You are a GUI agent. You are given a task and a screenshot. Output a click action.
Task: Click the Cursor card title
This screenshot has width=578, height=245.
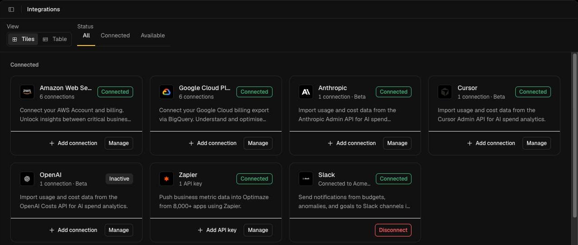[467, 88]
